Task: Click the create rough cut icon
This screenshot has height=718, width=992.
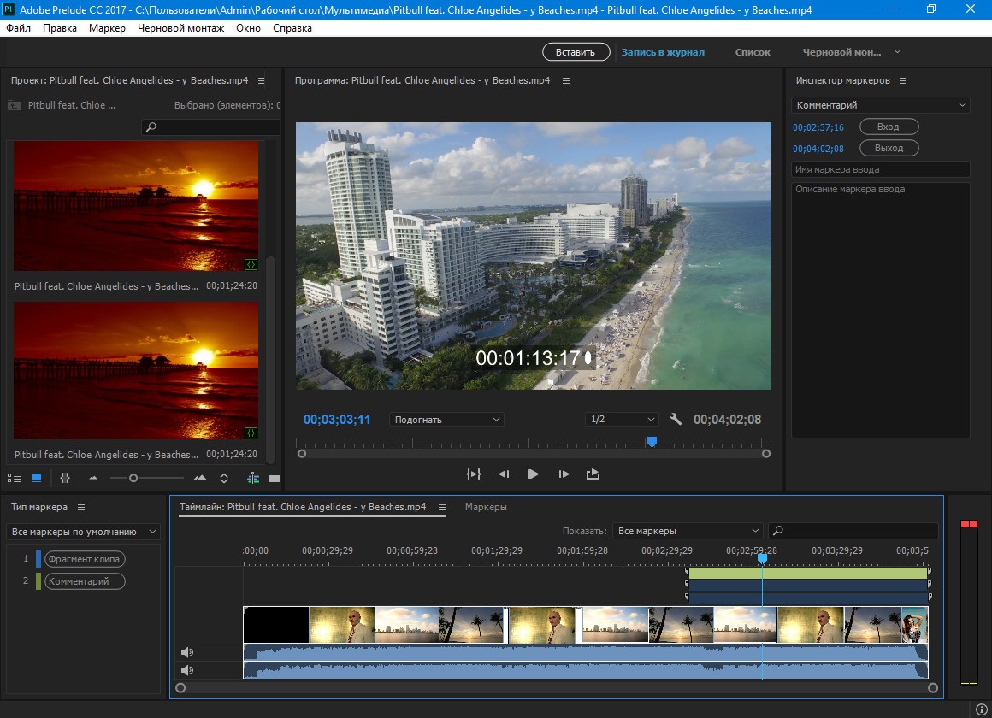Action: tap(253, 479)
